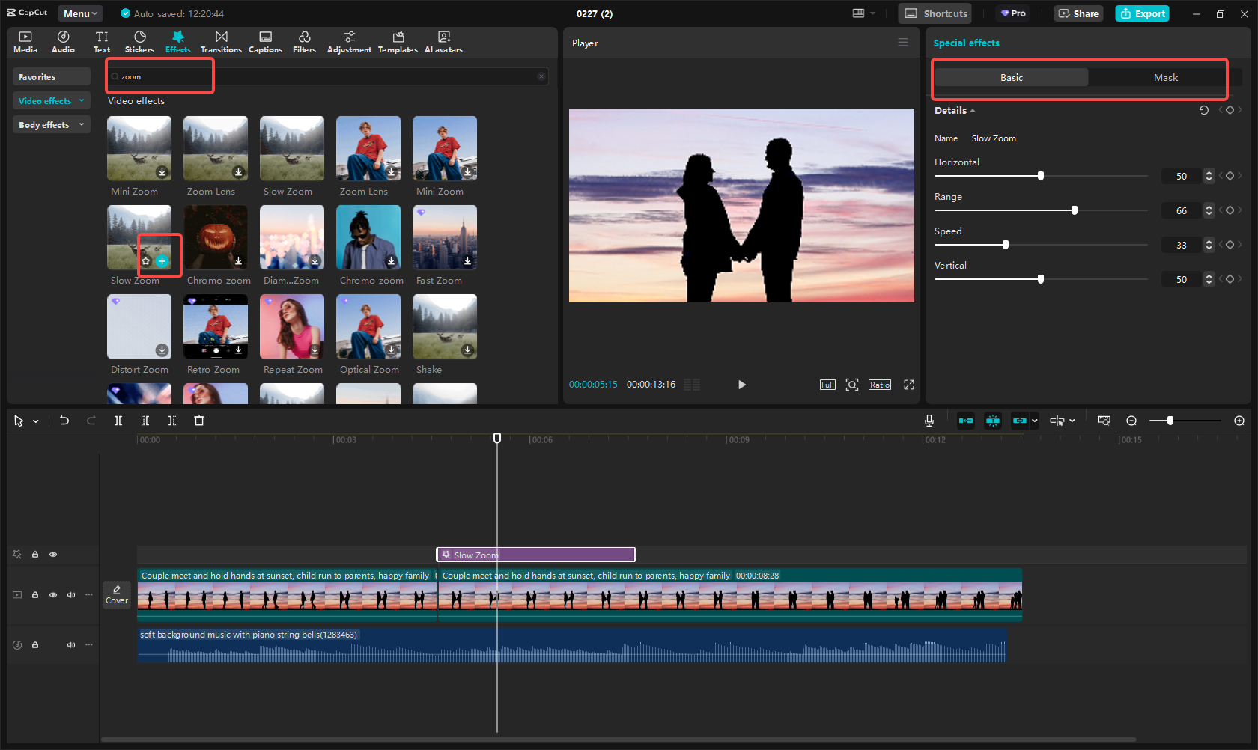Select the Split tool in the timeline toolbar
Image resolution: width=1258 pixels, height=750 pixels.
[x=118, y=421]
